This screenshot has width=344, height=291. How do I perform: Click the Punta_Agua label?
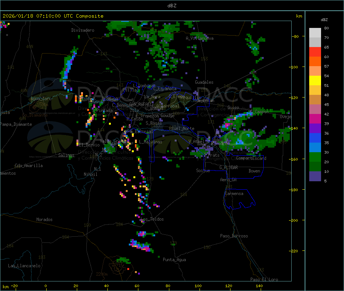click(174, 260)
